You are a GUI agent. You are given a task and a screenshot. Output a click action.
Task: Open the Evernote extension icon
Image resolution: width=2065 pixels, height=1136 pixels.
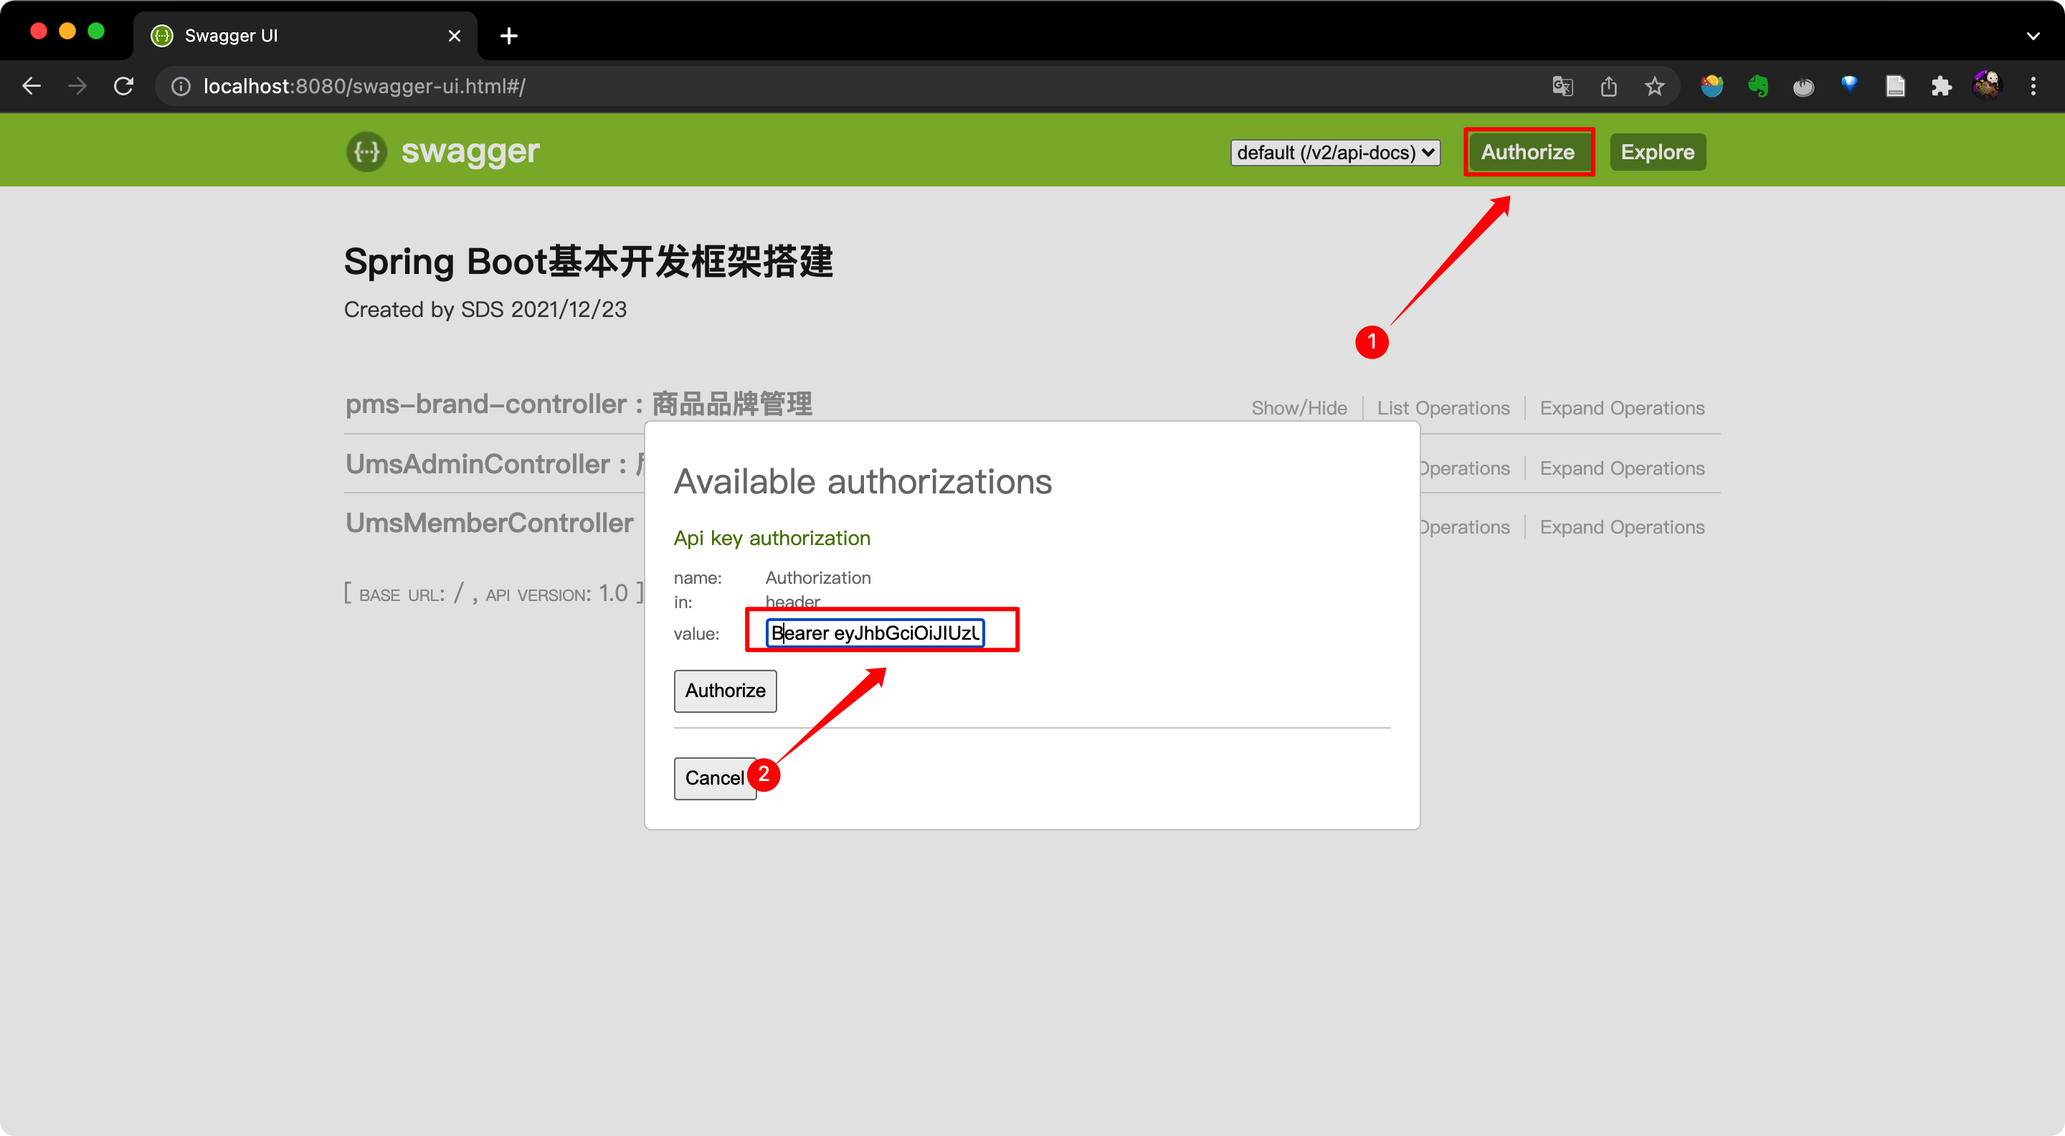tap(1758, 86)
